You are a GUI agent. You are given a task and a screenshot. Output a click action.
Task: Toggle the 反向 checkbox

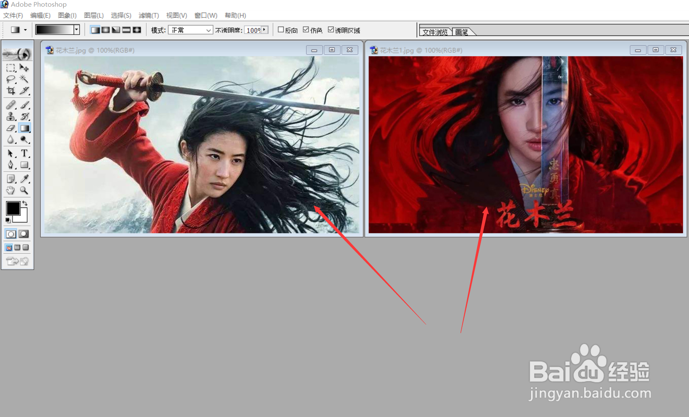(281, 30)
